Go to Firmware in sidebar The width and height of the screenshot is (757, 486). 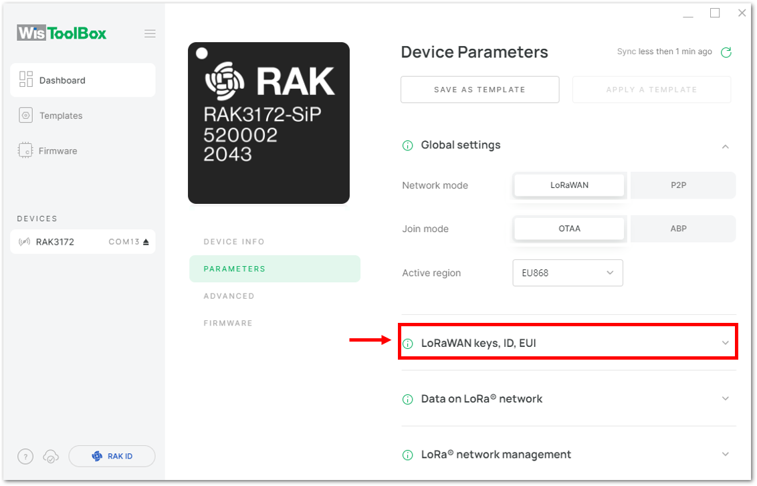58,151
